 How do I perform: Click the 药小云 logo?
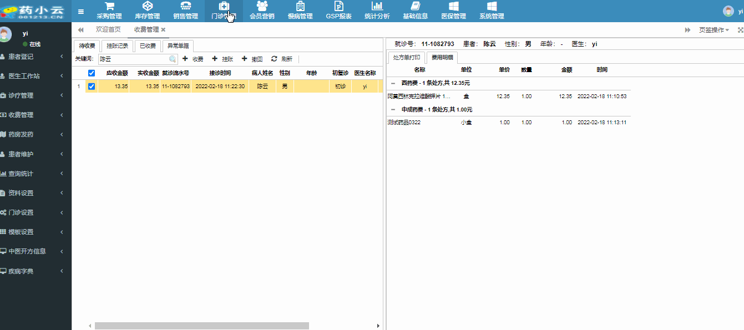click(x=32, y=11)
